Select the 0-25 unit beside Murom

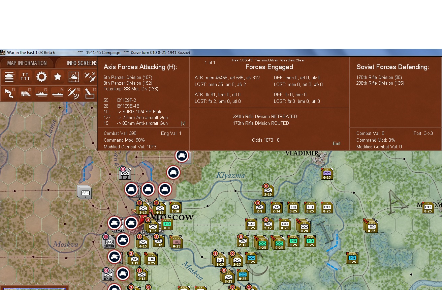coord(428,208)
